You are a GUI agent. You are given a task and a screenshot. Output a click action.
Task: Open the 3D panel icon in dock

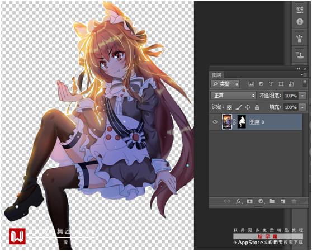point(300,10)
